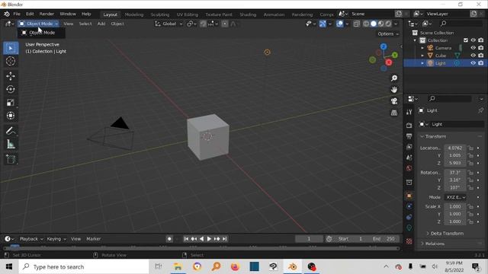Viewport: 488px width, 274px height.
Task: Expand the Delta Transform panel
Action: click(447, 234)
